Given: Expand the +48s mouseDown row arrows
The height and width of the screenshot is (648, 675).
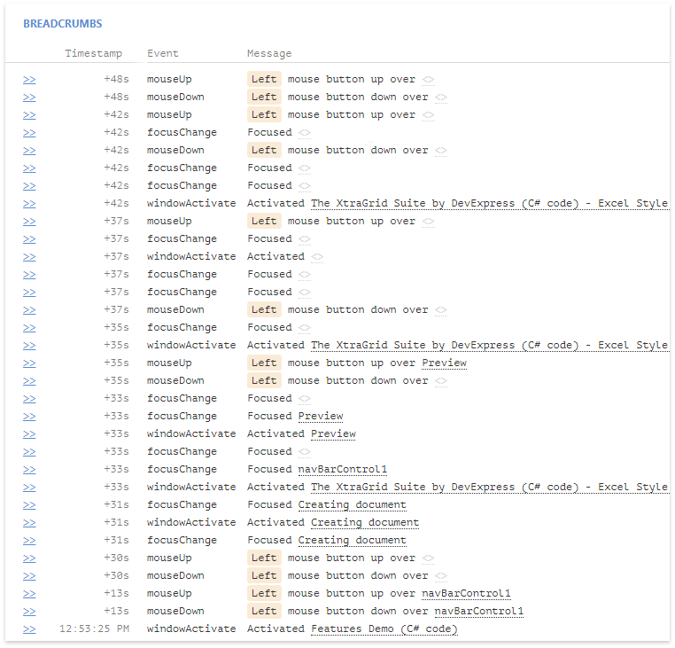Looking at the screenshot, I should tap(29, 98).
